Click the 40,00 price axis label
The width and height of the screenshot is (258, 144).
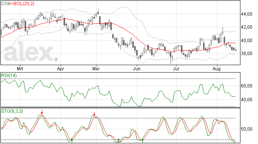(x=246, y=40)
